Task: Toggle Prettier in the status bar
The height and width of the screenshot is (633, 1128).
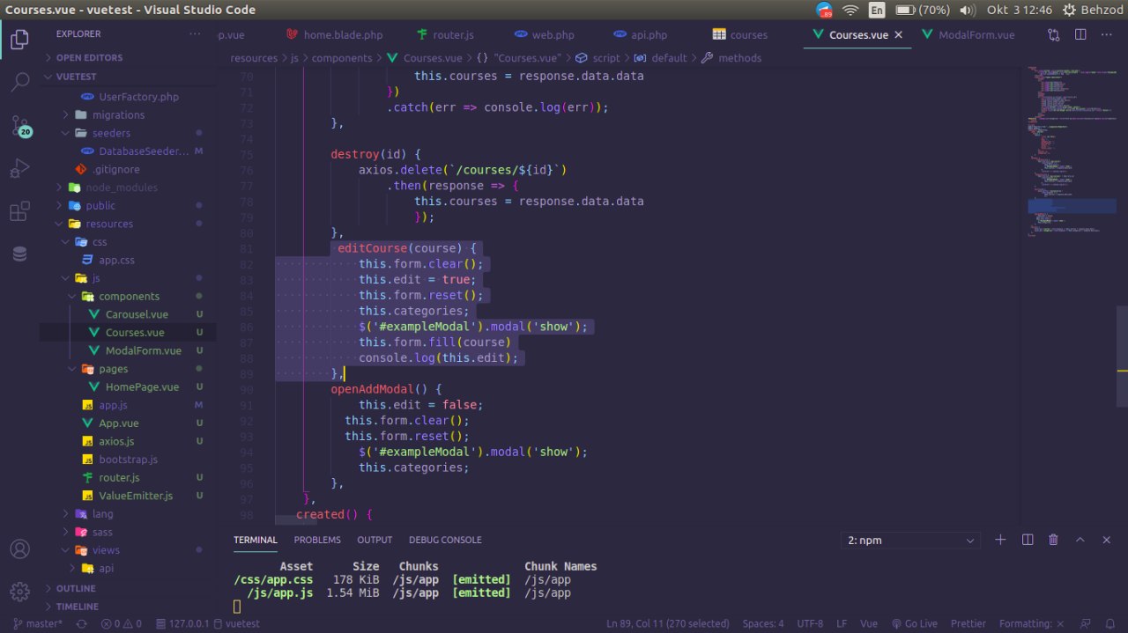Action: (968, 623)
